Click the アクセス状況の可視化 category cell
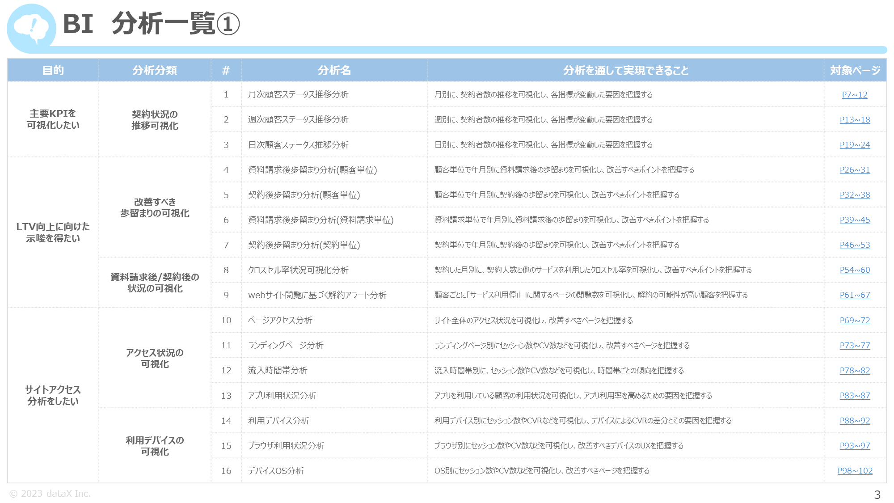 coord(155,358)
